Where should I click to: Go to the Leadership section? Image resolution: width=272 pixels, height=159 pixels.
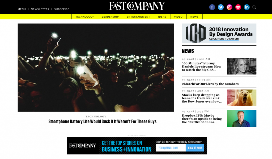tap(110, 17)
